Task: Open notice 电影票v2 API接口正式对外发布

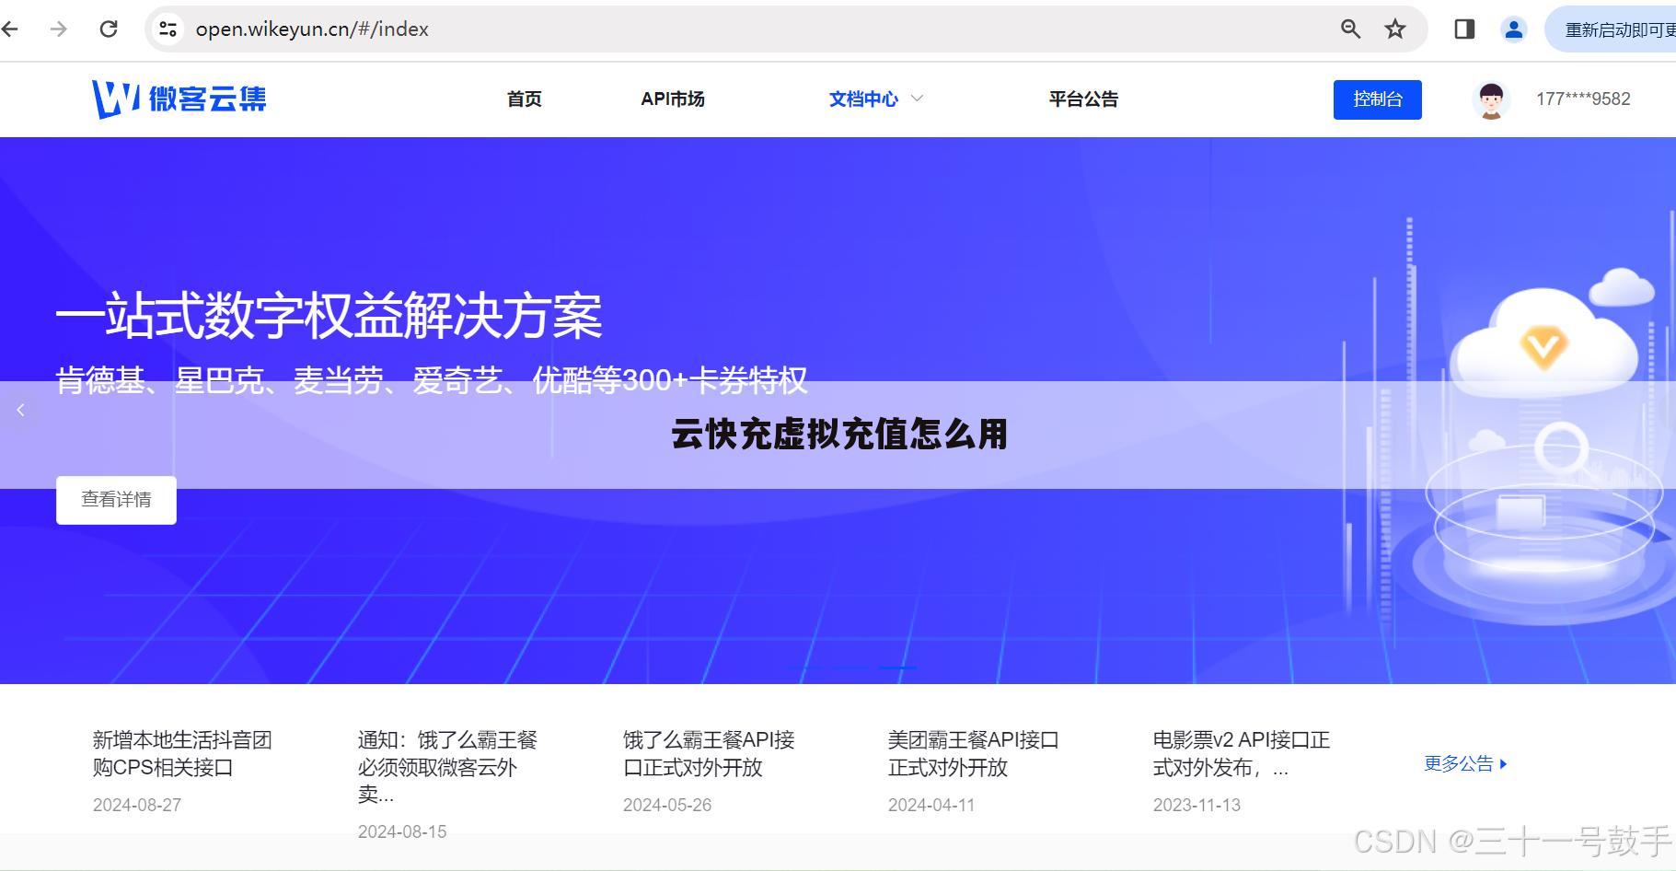Action: 1241,753
